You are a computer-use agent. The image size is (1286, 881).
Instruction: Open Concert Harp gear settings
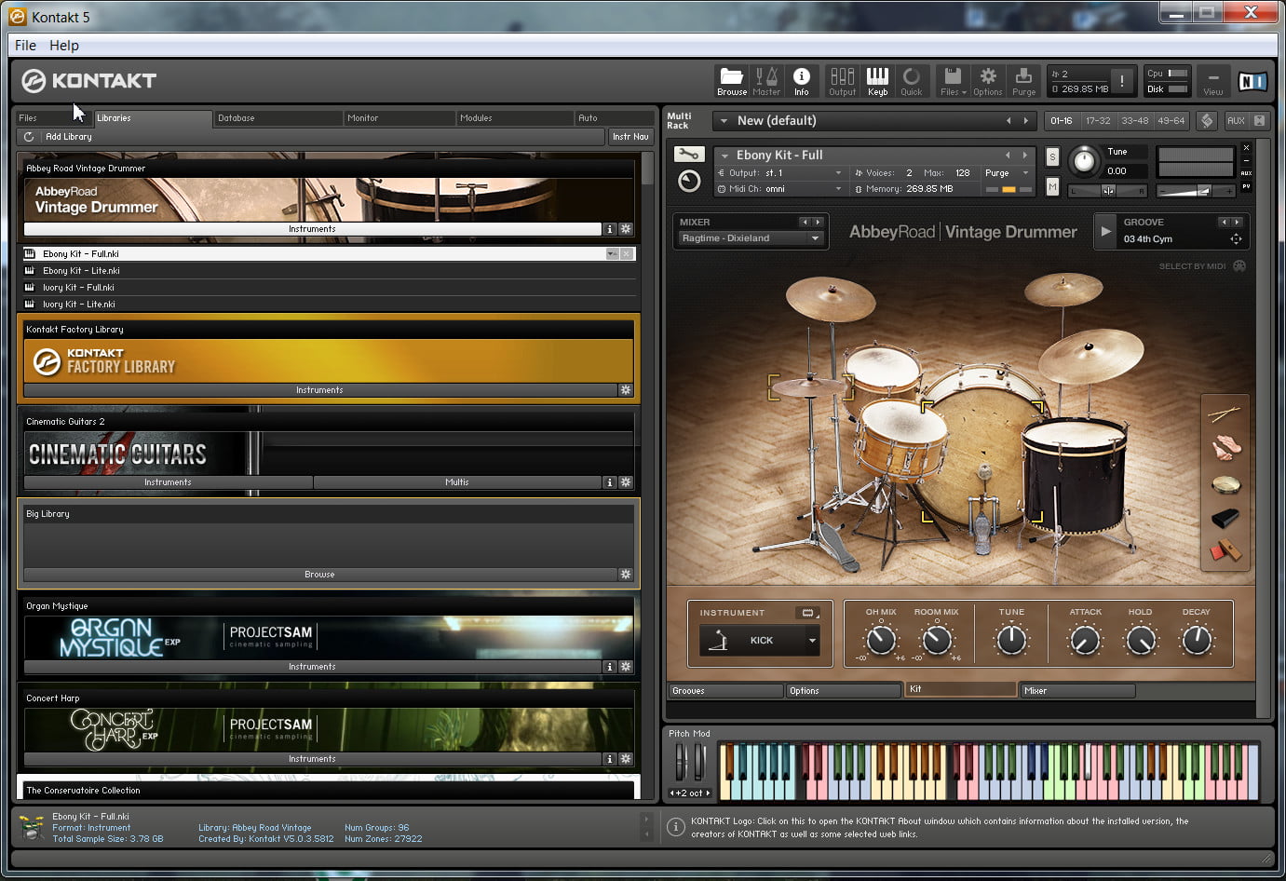tap(626, 759)
